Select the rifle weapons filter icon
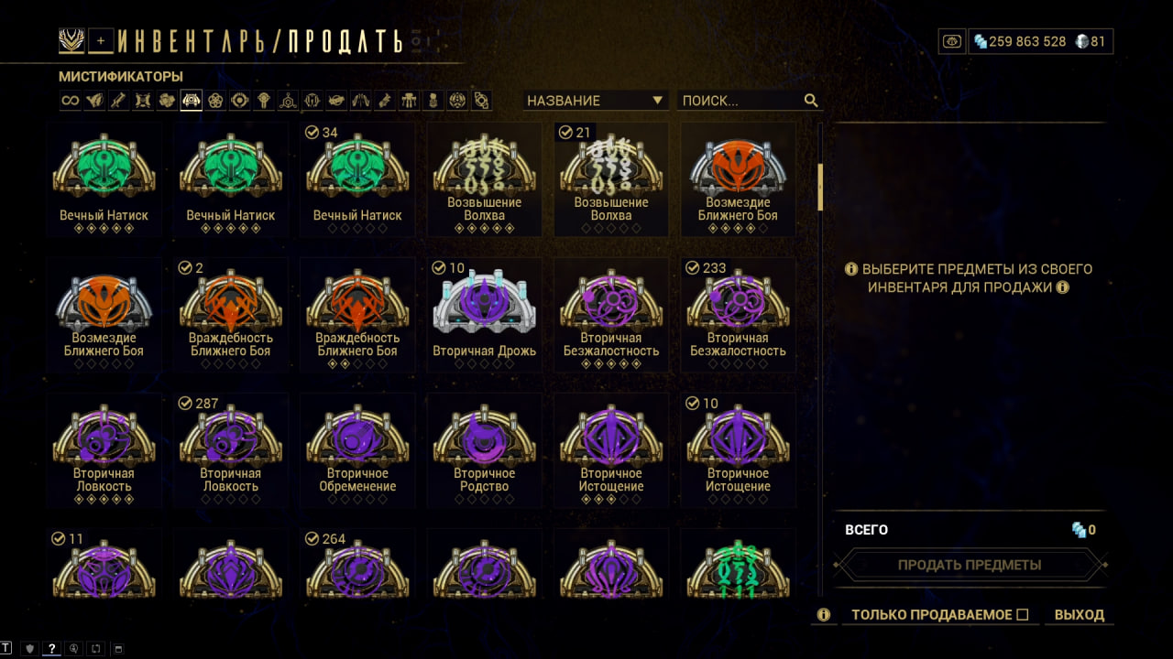This screenshot has height=659, width=1173. click(118, 101)
